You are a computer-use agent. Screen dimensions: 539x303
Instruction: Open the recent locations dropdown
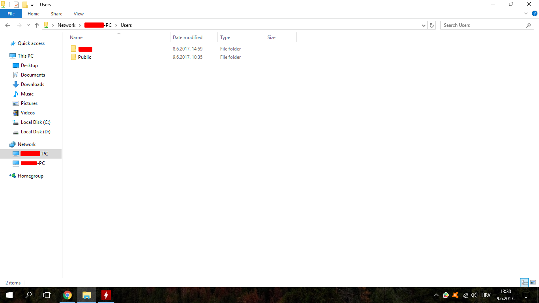coord(28,25)
